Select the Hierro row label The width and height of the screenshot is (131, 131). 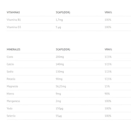click(10, 94)
